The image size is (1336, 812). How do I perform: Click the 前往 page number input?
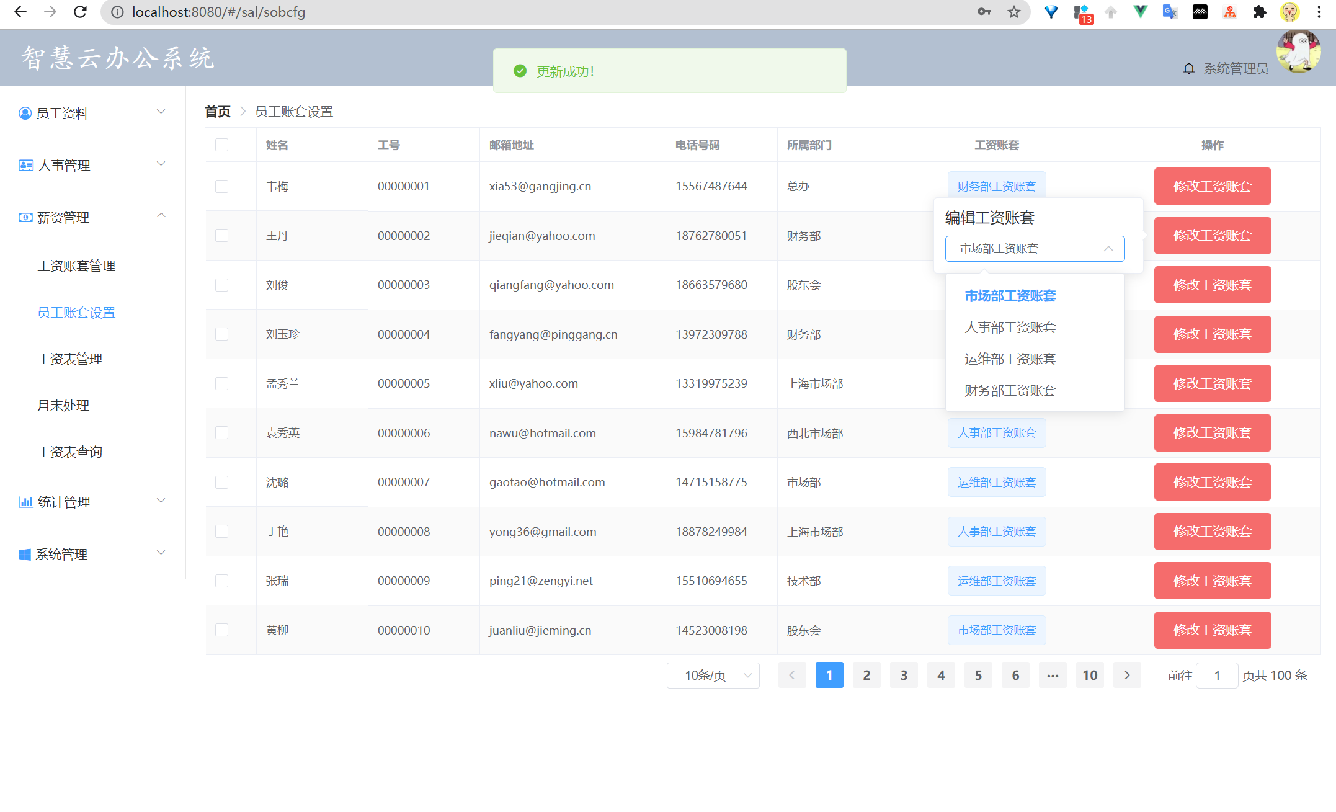coord(1216,675)
